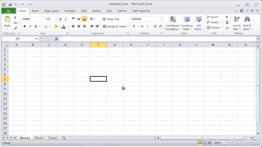Click the Insert cells button
262x147 pixels.
(213, 17)
